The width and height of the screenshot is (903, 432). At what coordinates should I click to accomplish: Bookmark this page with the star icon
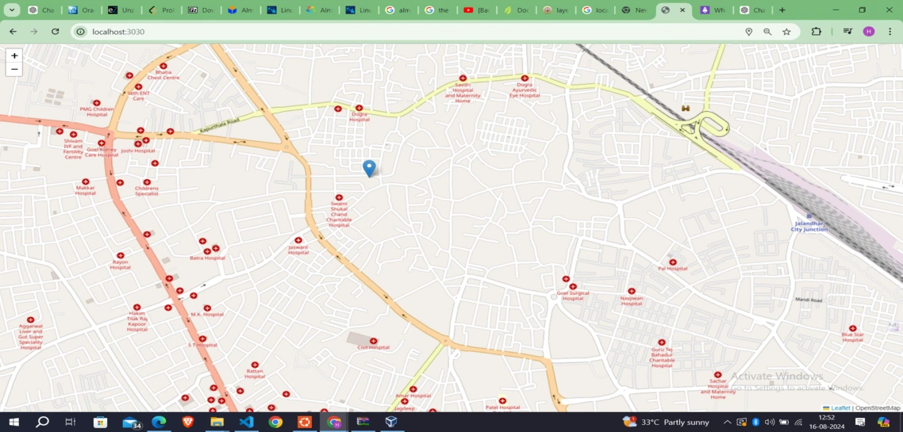pyautogui.click(x=786, y=32)
